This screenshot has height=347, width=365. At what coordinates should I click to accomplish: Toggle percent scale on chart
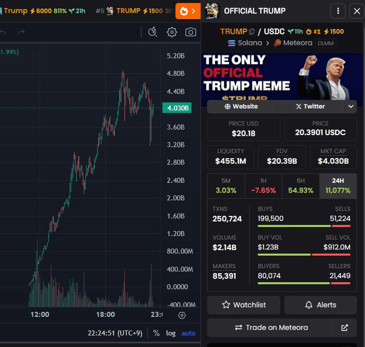click(x=156, y=333)
